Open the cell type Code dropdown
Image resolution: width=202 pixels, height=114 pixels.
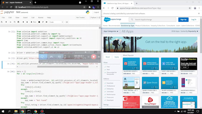pos(56,22)
